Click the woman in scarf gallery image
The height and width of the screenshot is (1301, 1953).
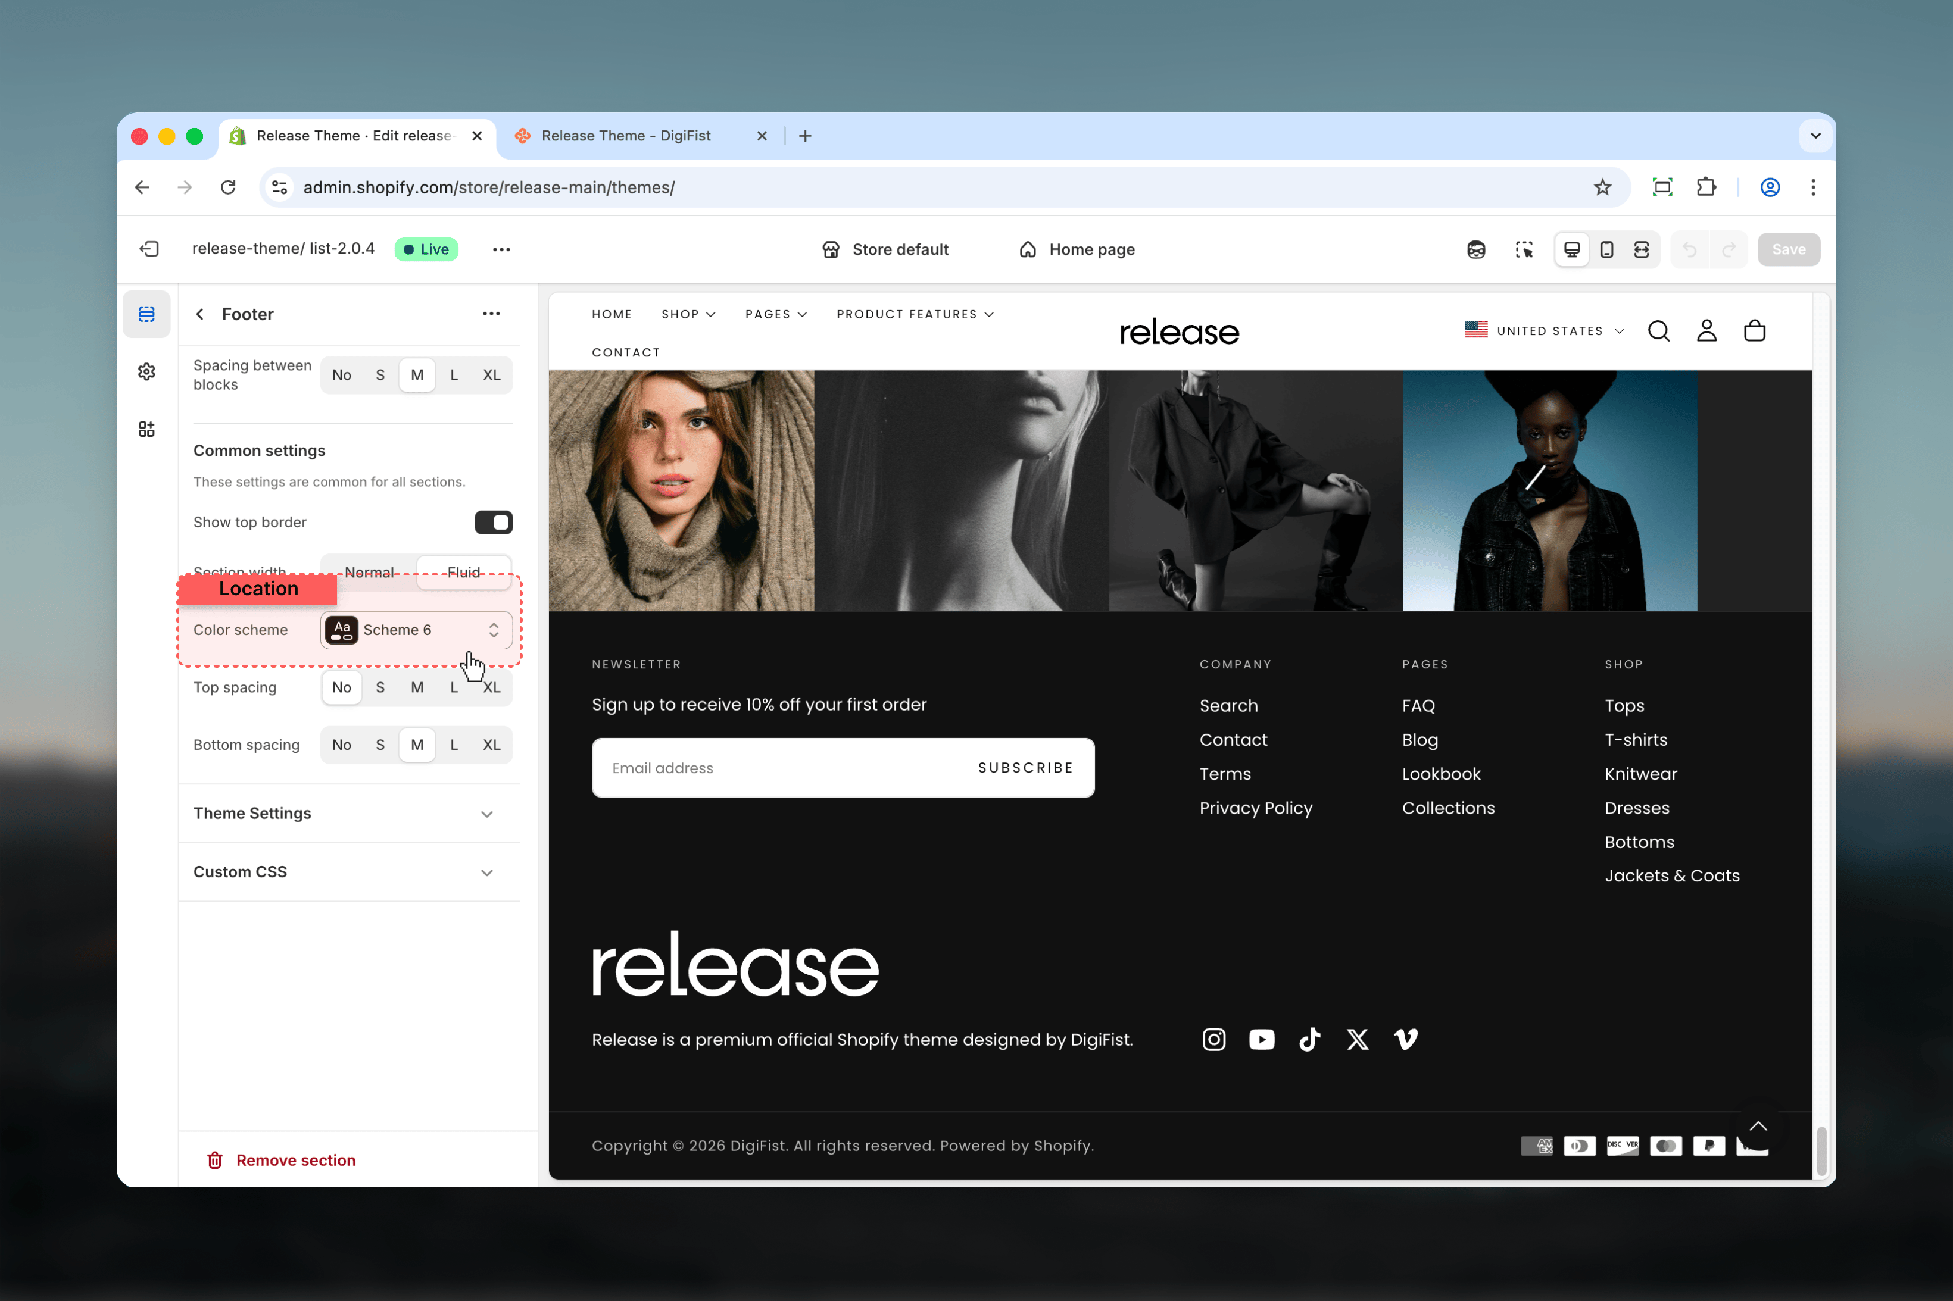point(681,490)
